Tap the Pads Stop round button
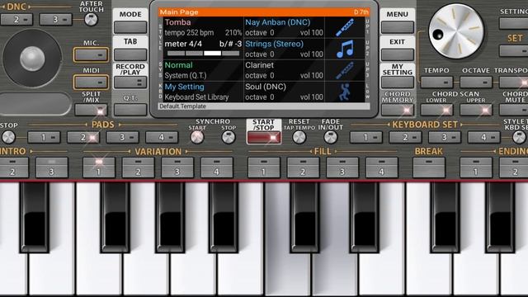Viewport: 528px width, 297px height. pyautogui.click(x=8, y=137)
